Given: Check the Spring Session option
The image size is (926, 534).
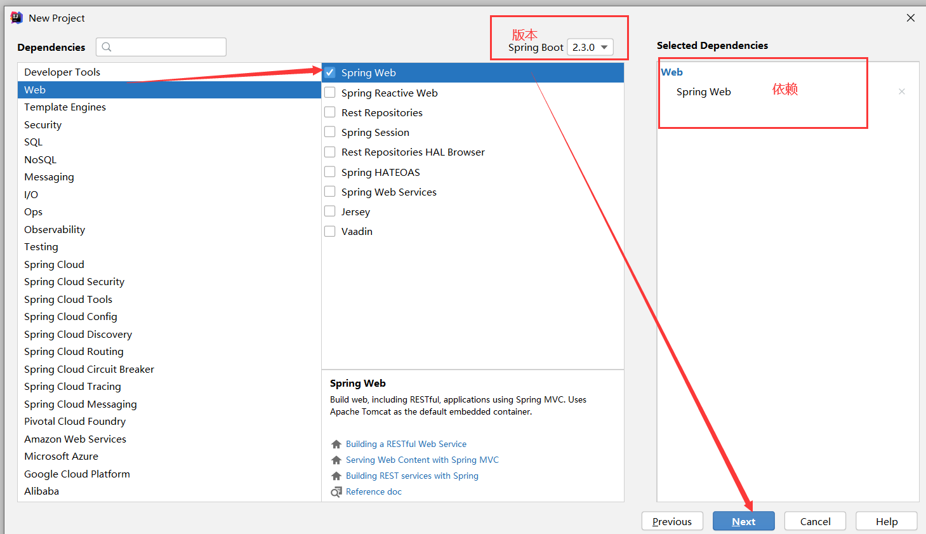Looking at the screenshot, I should coord(330,132).
